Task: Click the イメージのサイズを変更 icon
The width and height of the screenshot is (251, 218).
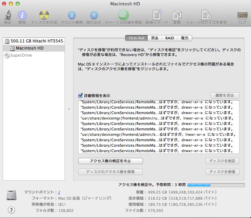Action: coord(206,15)
